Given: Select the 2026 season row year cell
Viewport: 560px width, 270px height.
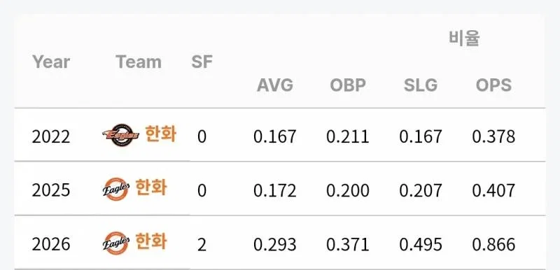Looking at the screenshot, I should tap(51, 245).
